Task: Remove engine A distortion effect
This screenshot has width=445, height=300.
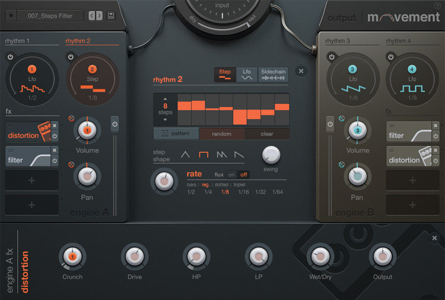Action: coord(55,125)
